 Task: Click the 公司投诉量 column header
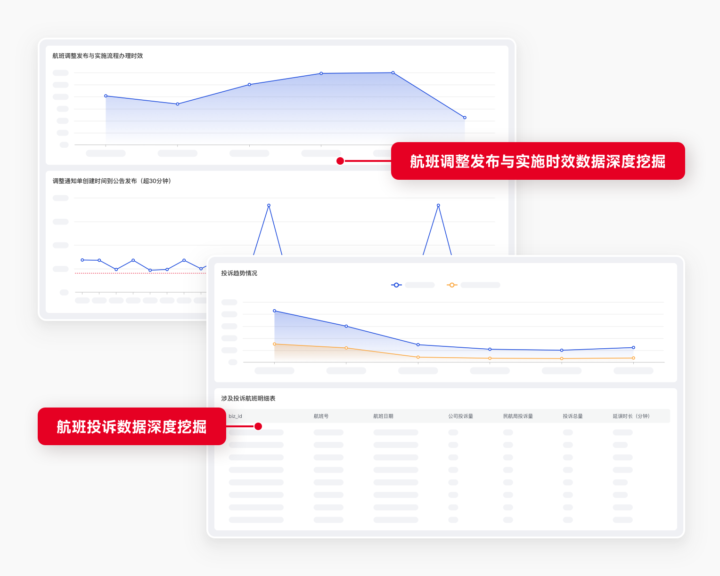click(460, 416)
